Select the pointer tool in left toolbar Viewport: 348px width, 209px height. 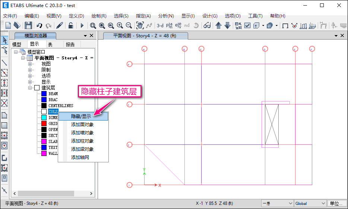click(4, 40)
